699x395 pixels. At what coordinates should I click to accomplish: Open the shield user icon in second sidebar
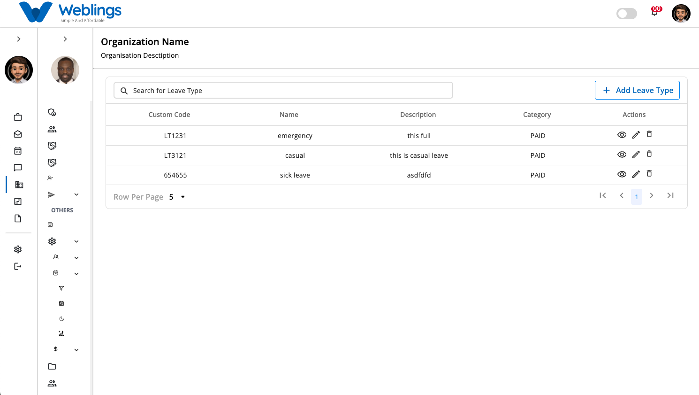point(52,112)
